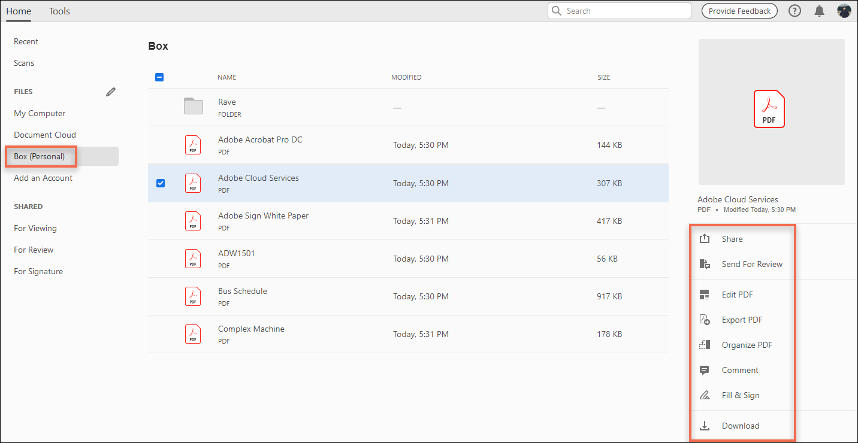Open Edit PDF tool
This screenshot has height=443, width=858.
point(737,294)
